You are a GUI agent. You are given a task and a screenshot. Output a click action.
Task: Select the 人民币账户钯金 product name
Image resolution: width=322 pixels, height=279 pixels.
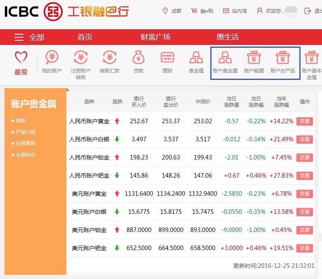coord(89,176)
